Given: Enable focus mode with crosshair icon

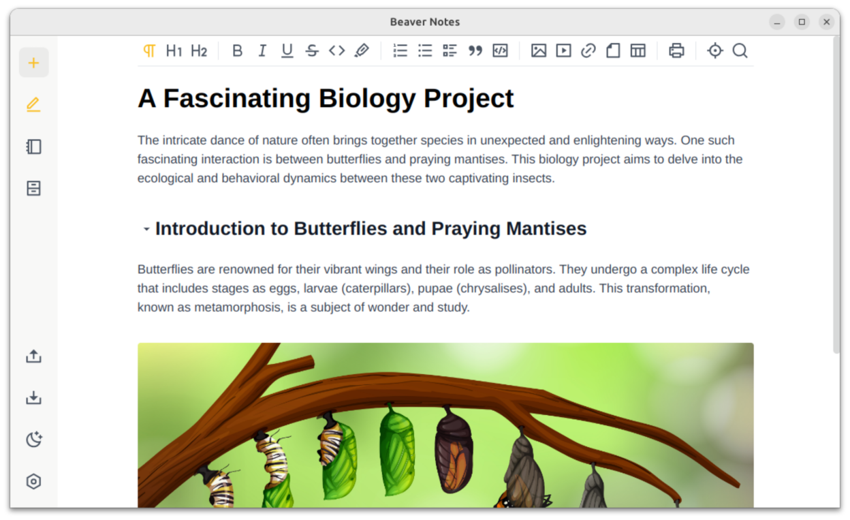Looking at the screenshot, I should 714,50.
